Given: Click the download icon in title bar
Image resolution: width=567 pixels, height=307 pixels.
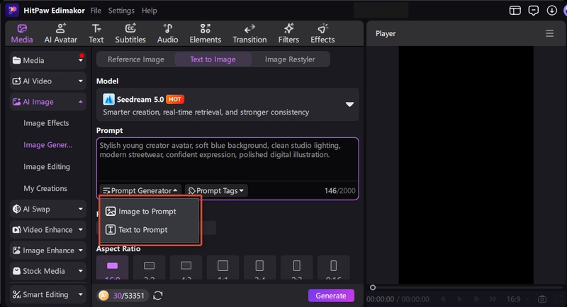Looking at the screenshot, I should [552, 11].
